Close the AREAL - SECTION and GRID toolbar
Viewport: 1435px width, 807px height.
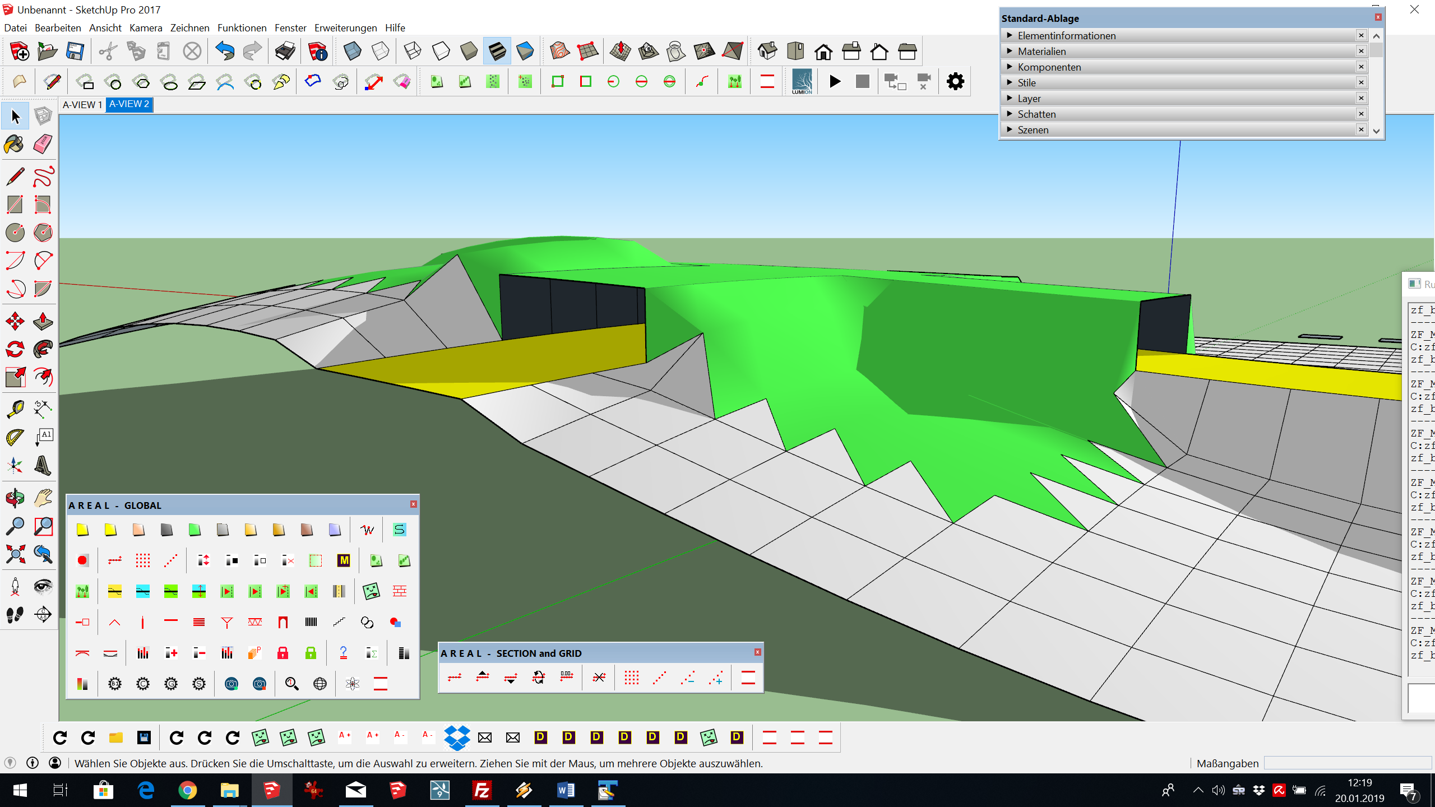click(x=757, y=652)
